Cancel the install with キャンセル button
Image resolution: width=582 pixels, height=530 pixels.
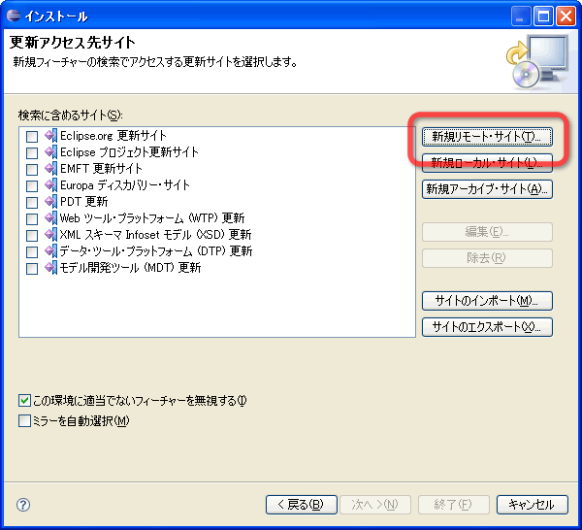click(533, 505)
